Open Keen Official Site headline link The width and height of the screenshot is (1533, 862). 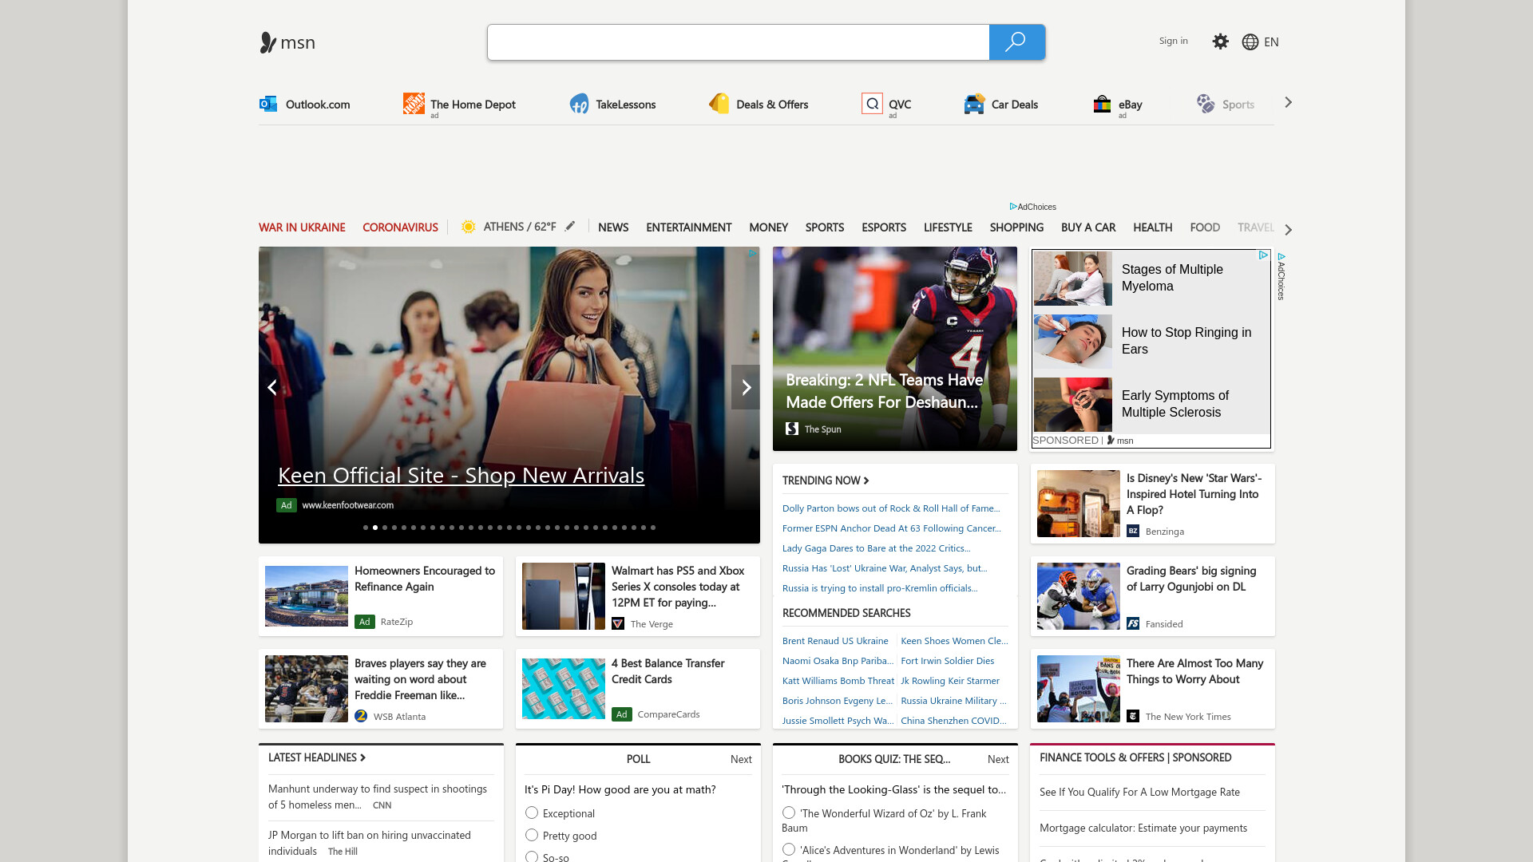pyautogui.click(x=461, y=475)
